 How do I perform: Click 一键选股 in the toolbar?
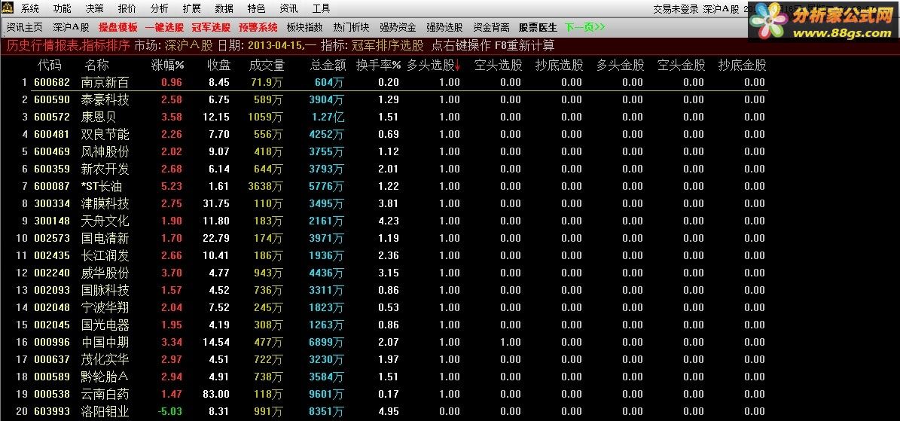click(165, 27)
